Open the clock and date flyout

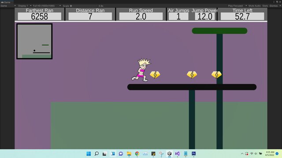269,154
